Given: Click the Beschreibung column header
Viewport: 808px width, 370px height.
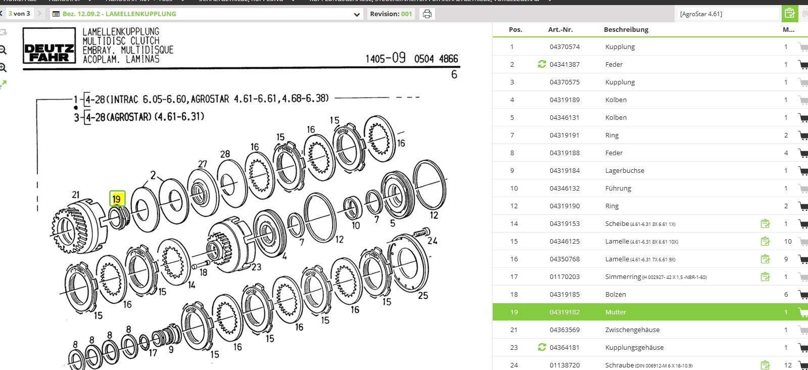Looking at the screenshot, I should (x=626, y=30).
